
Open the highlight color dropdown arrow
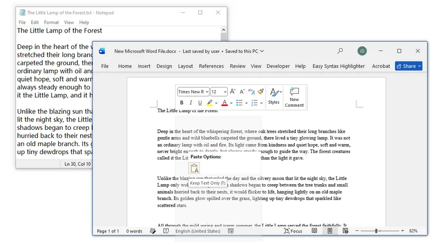216,103
